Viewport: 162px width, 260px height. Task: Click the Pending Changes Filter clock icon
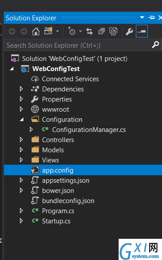[x=72, y=31]
